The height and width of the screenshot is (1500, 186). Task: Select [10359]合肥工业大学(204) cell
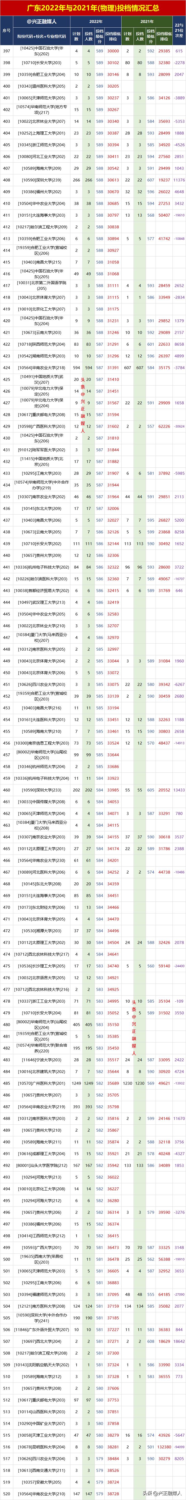coord(42,75)
